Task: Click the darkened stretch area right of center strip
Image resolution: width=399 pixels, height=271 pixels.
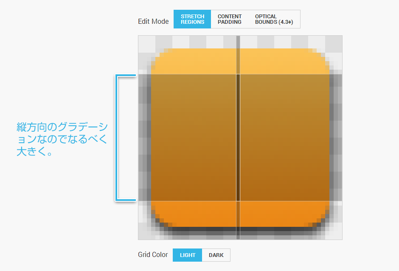Action: pyautogui.click(x=285, y=138)
